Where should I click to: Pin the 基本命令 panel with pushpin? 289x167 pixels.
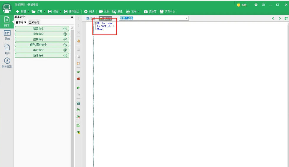[x=72, y=17]
